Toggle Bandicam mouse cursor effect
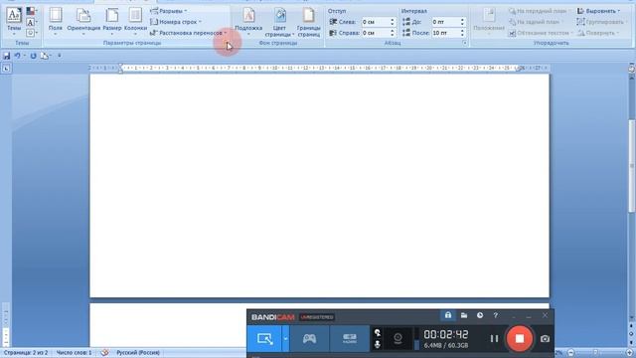 pyautogui.click(x=378, y=333)
